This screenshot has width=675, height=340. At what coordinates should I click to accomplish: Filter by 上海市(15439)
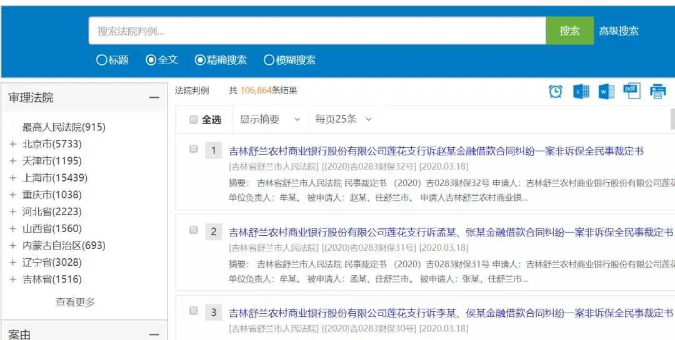pos(54,178)
